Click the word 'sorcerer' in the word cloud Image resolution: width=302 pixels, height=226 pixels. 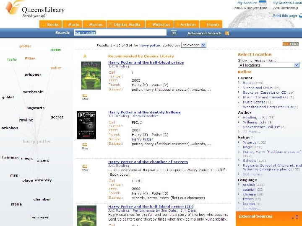point(40,217)
